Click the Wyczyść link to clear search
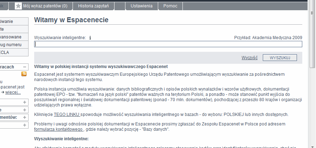 [x=249, y=58]
